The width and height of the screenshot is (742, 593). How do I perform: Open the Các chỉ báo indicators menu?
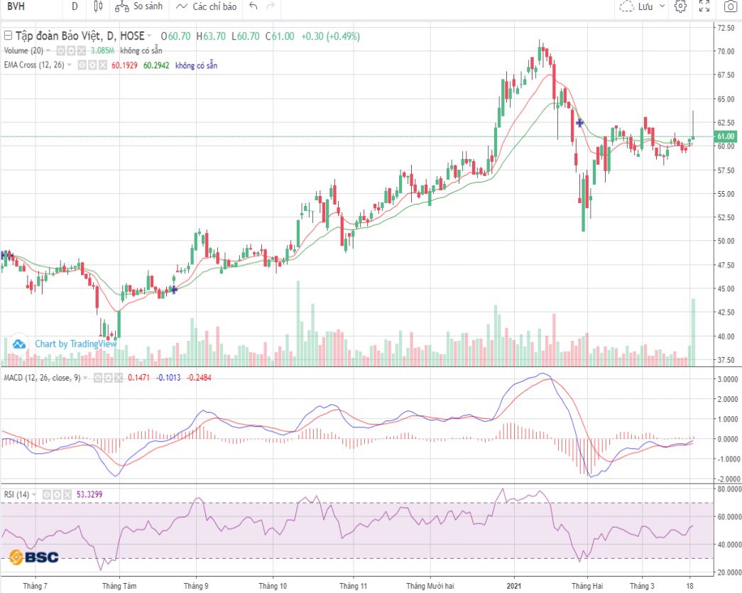(x=207, y=7)
